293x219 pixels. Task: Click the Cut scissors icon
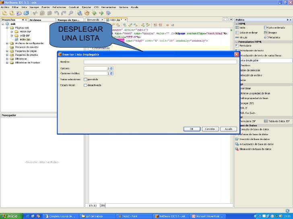tap(35, 13)
